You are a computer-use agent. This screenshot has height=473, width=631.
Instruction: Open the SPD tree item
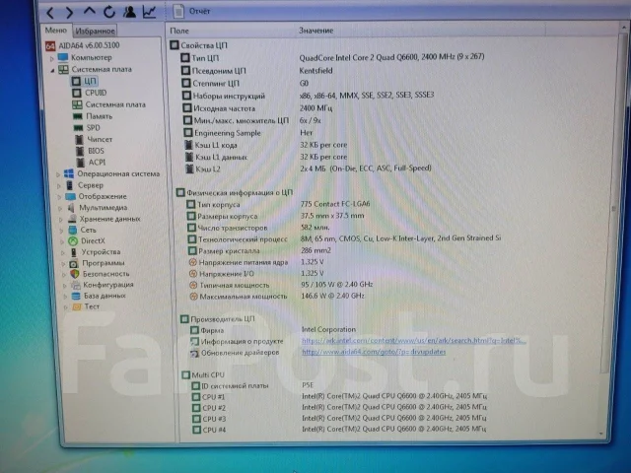point(87,128)
